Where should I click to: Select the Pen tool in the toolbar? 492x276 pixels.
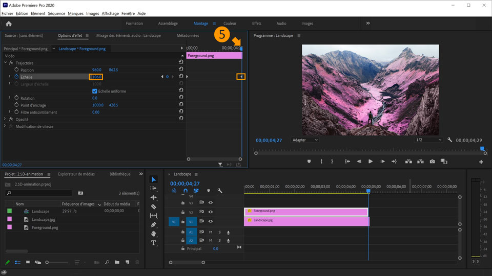click(x=154, y=225)
